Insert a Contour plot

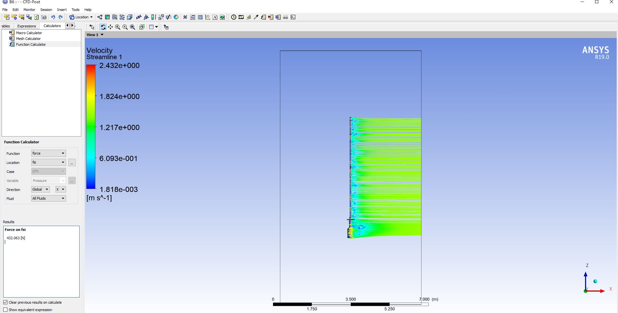click(x=107, y=17)
